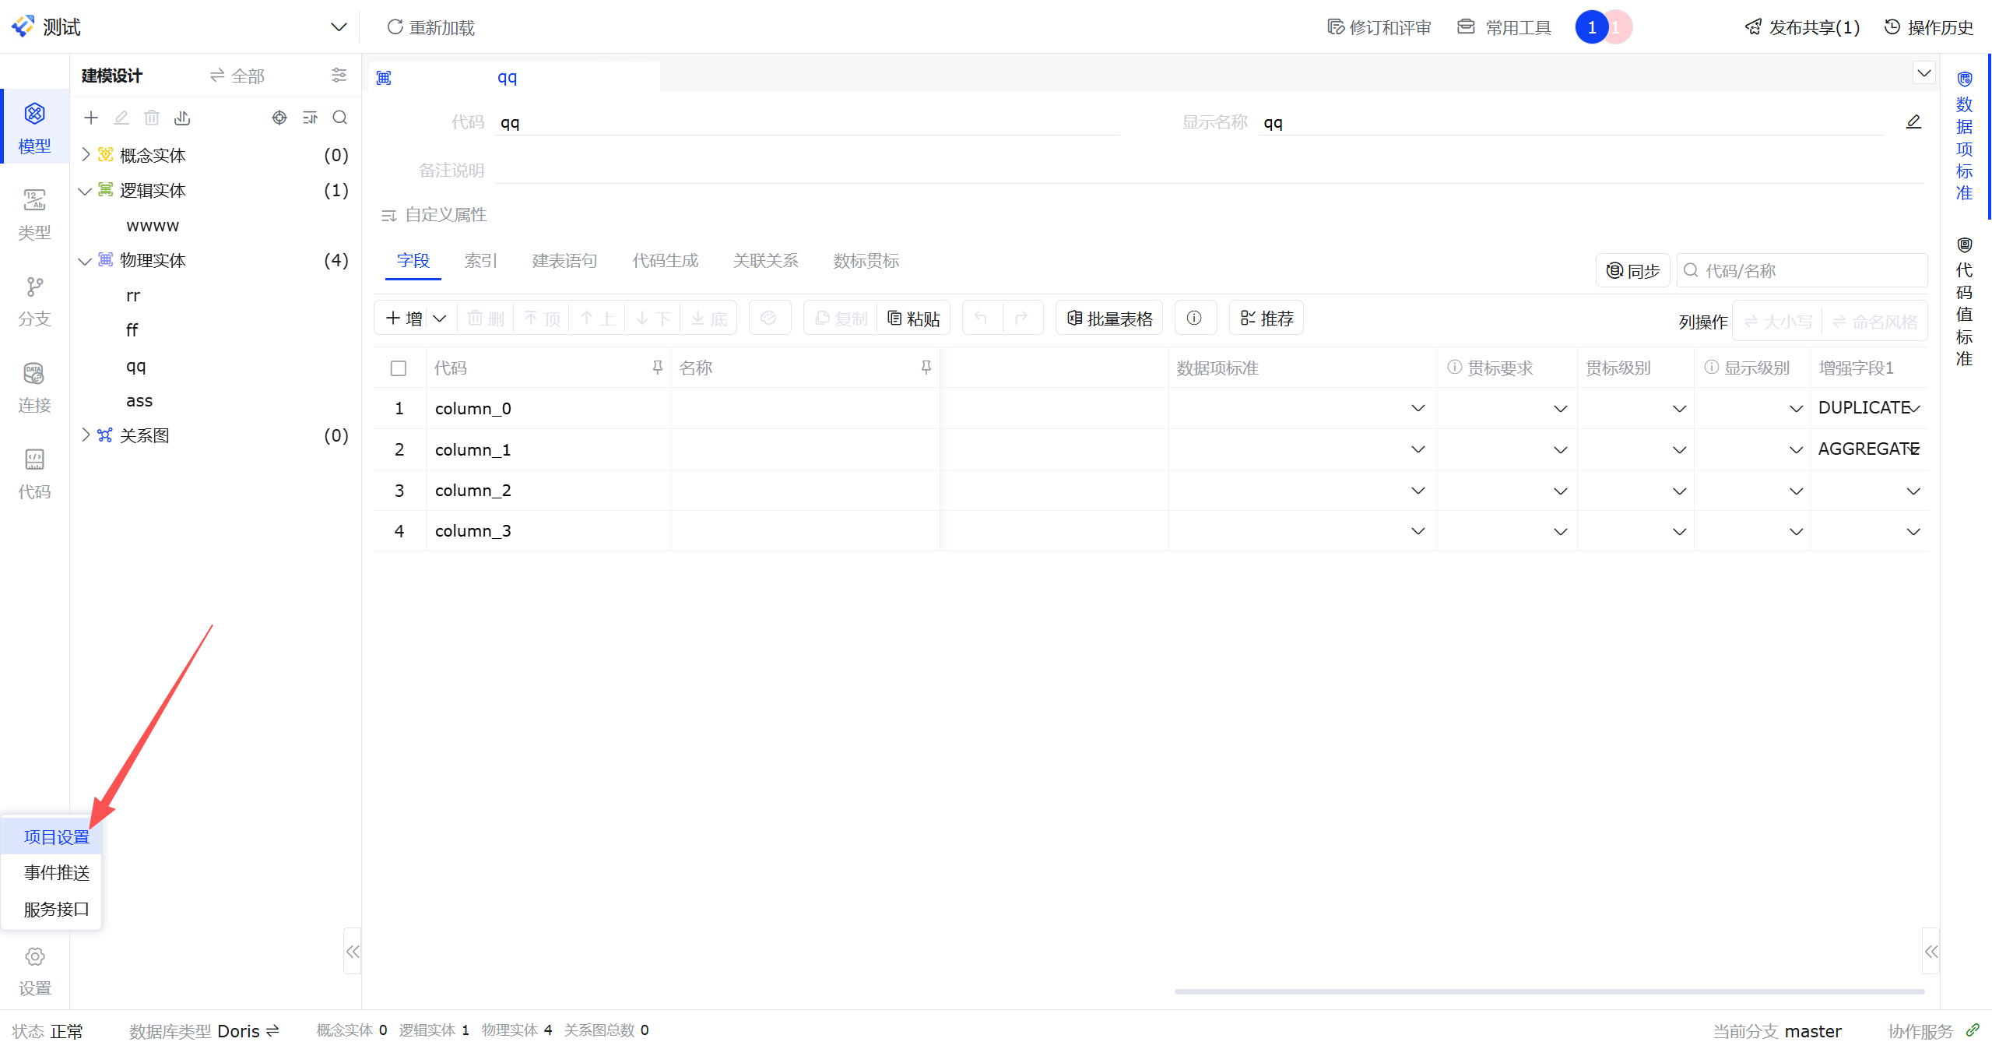The width and height of the screenshot is (1992, 1049).
Task: Open the 模型 sidebar panel
Action: click(34, 127)
